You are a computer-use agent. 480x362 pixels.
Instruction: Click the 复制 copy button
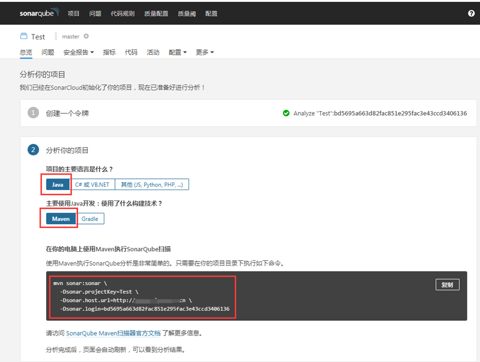point(447,284)
